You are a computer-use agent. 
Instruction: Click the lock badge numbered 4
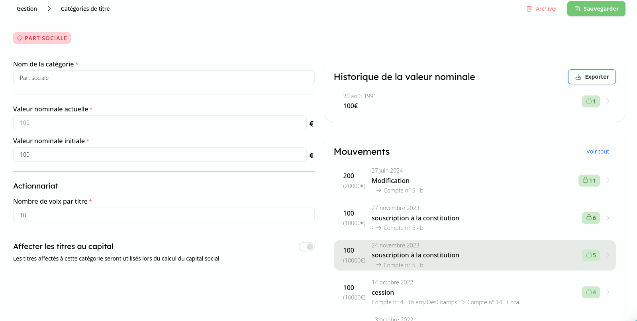point(591,292)
